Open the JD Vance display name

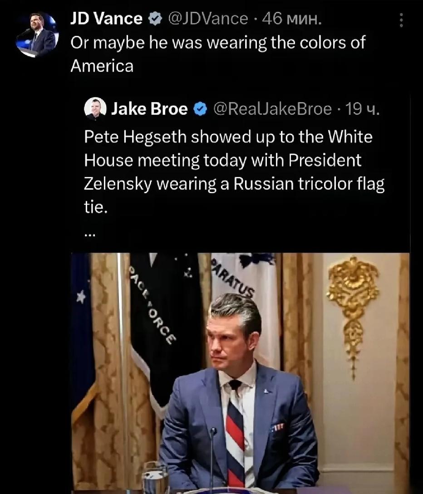point(106,19)
